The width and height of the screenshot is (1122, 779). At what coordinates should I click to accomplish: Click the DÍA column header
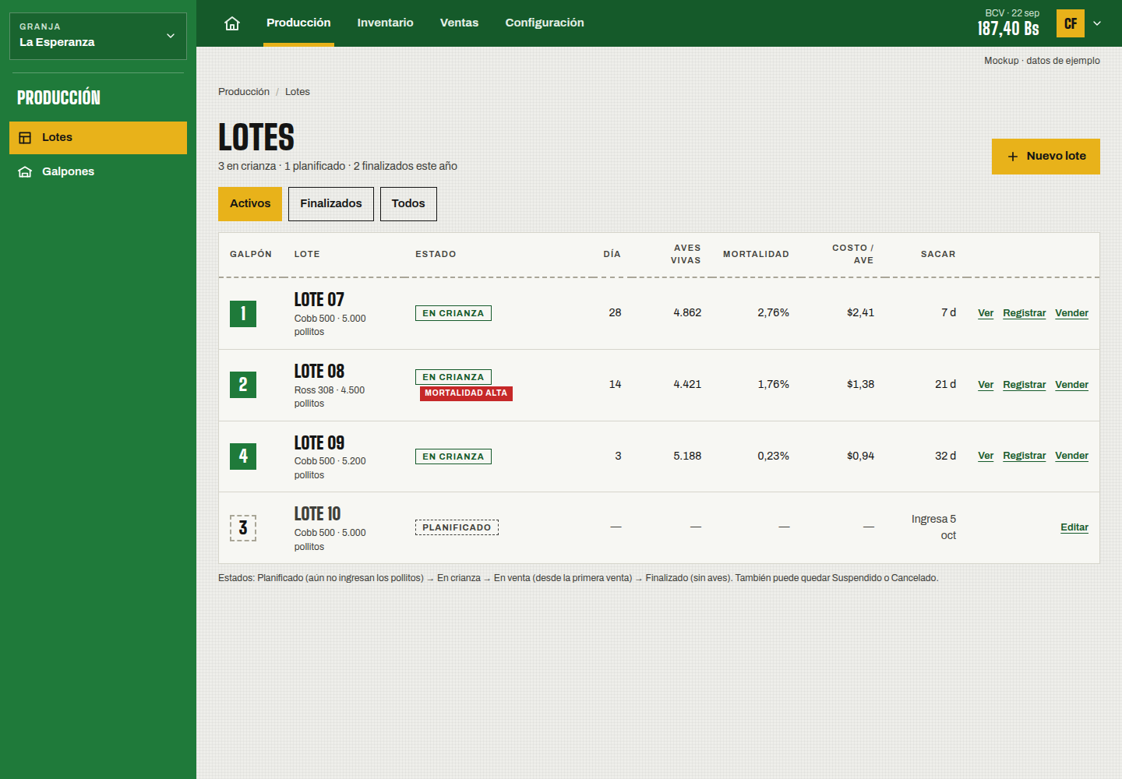(612, 255)
